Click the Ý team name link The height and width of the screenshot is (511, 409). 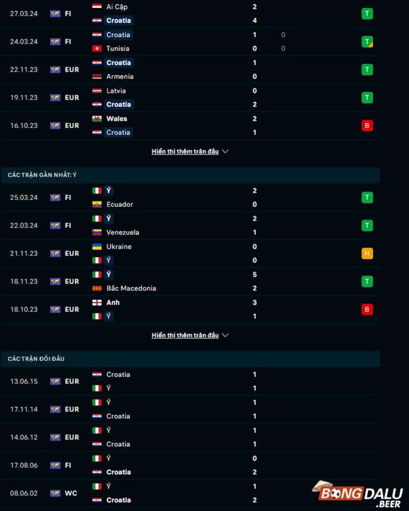click(x=109, y=190)
